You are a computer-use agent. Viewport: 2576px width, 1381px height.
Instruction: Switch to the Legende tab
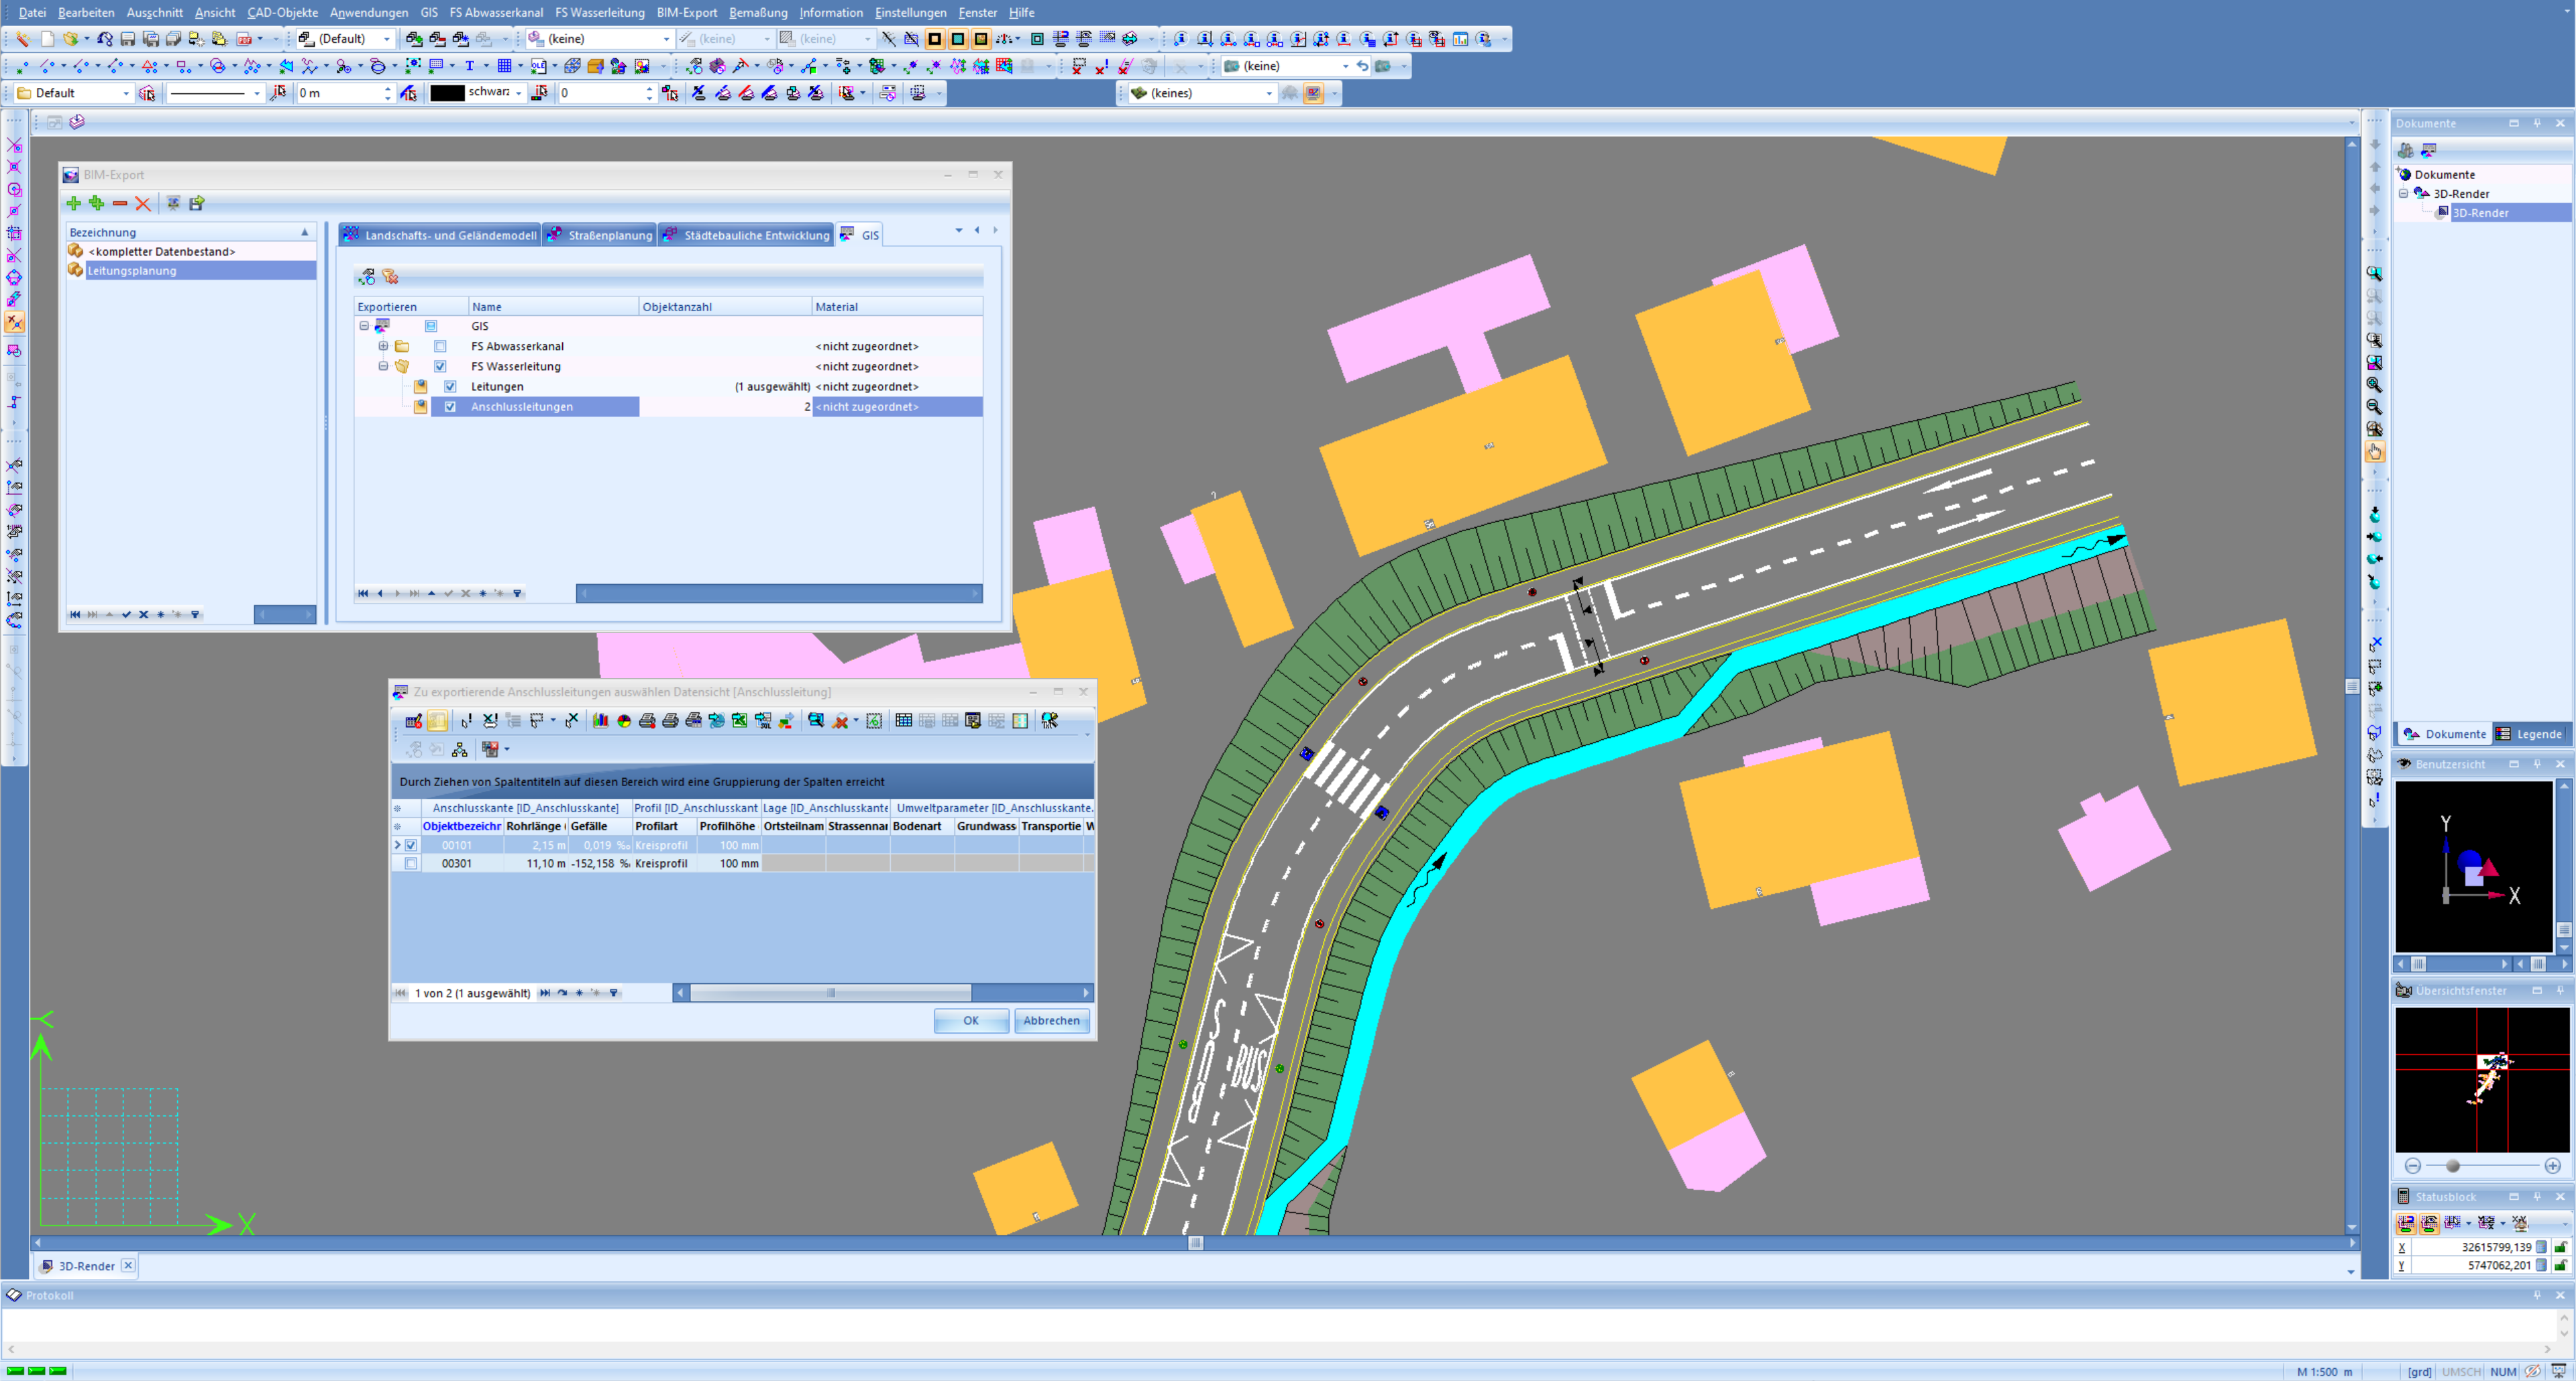pyautogui.click(x=2530, y=734)
